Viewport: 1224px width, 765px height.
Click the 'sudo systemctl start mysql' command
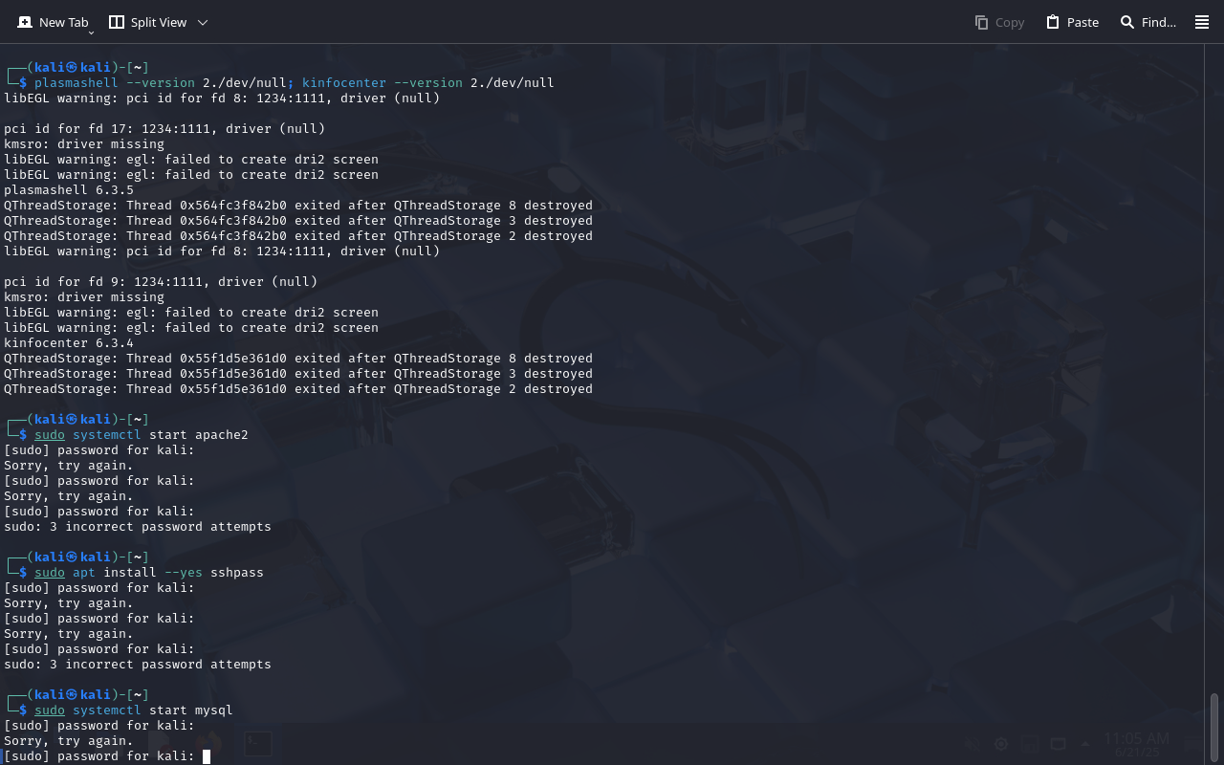134,710
